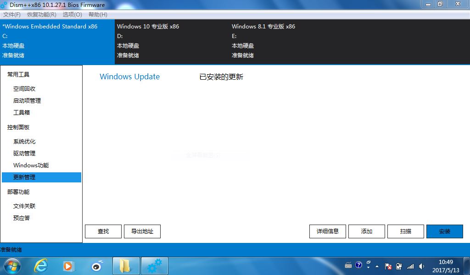Viewport: 470px width, 275px height.
Task: Open 系统优化 in the sidebar
Action: [x=24, y=141]
